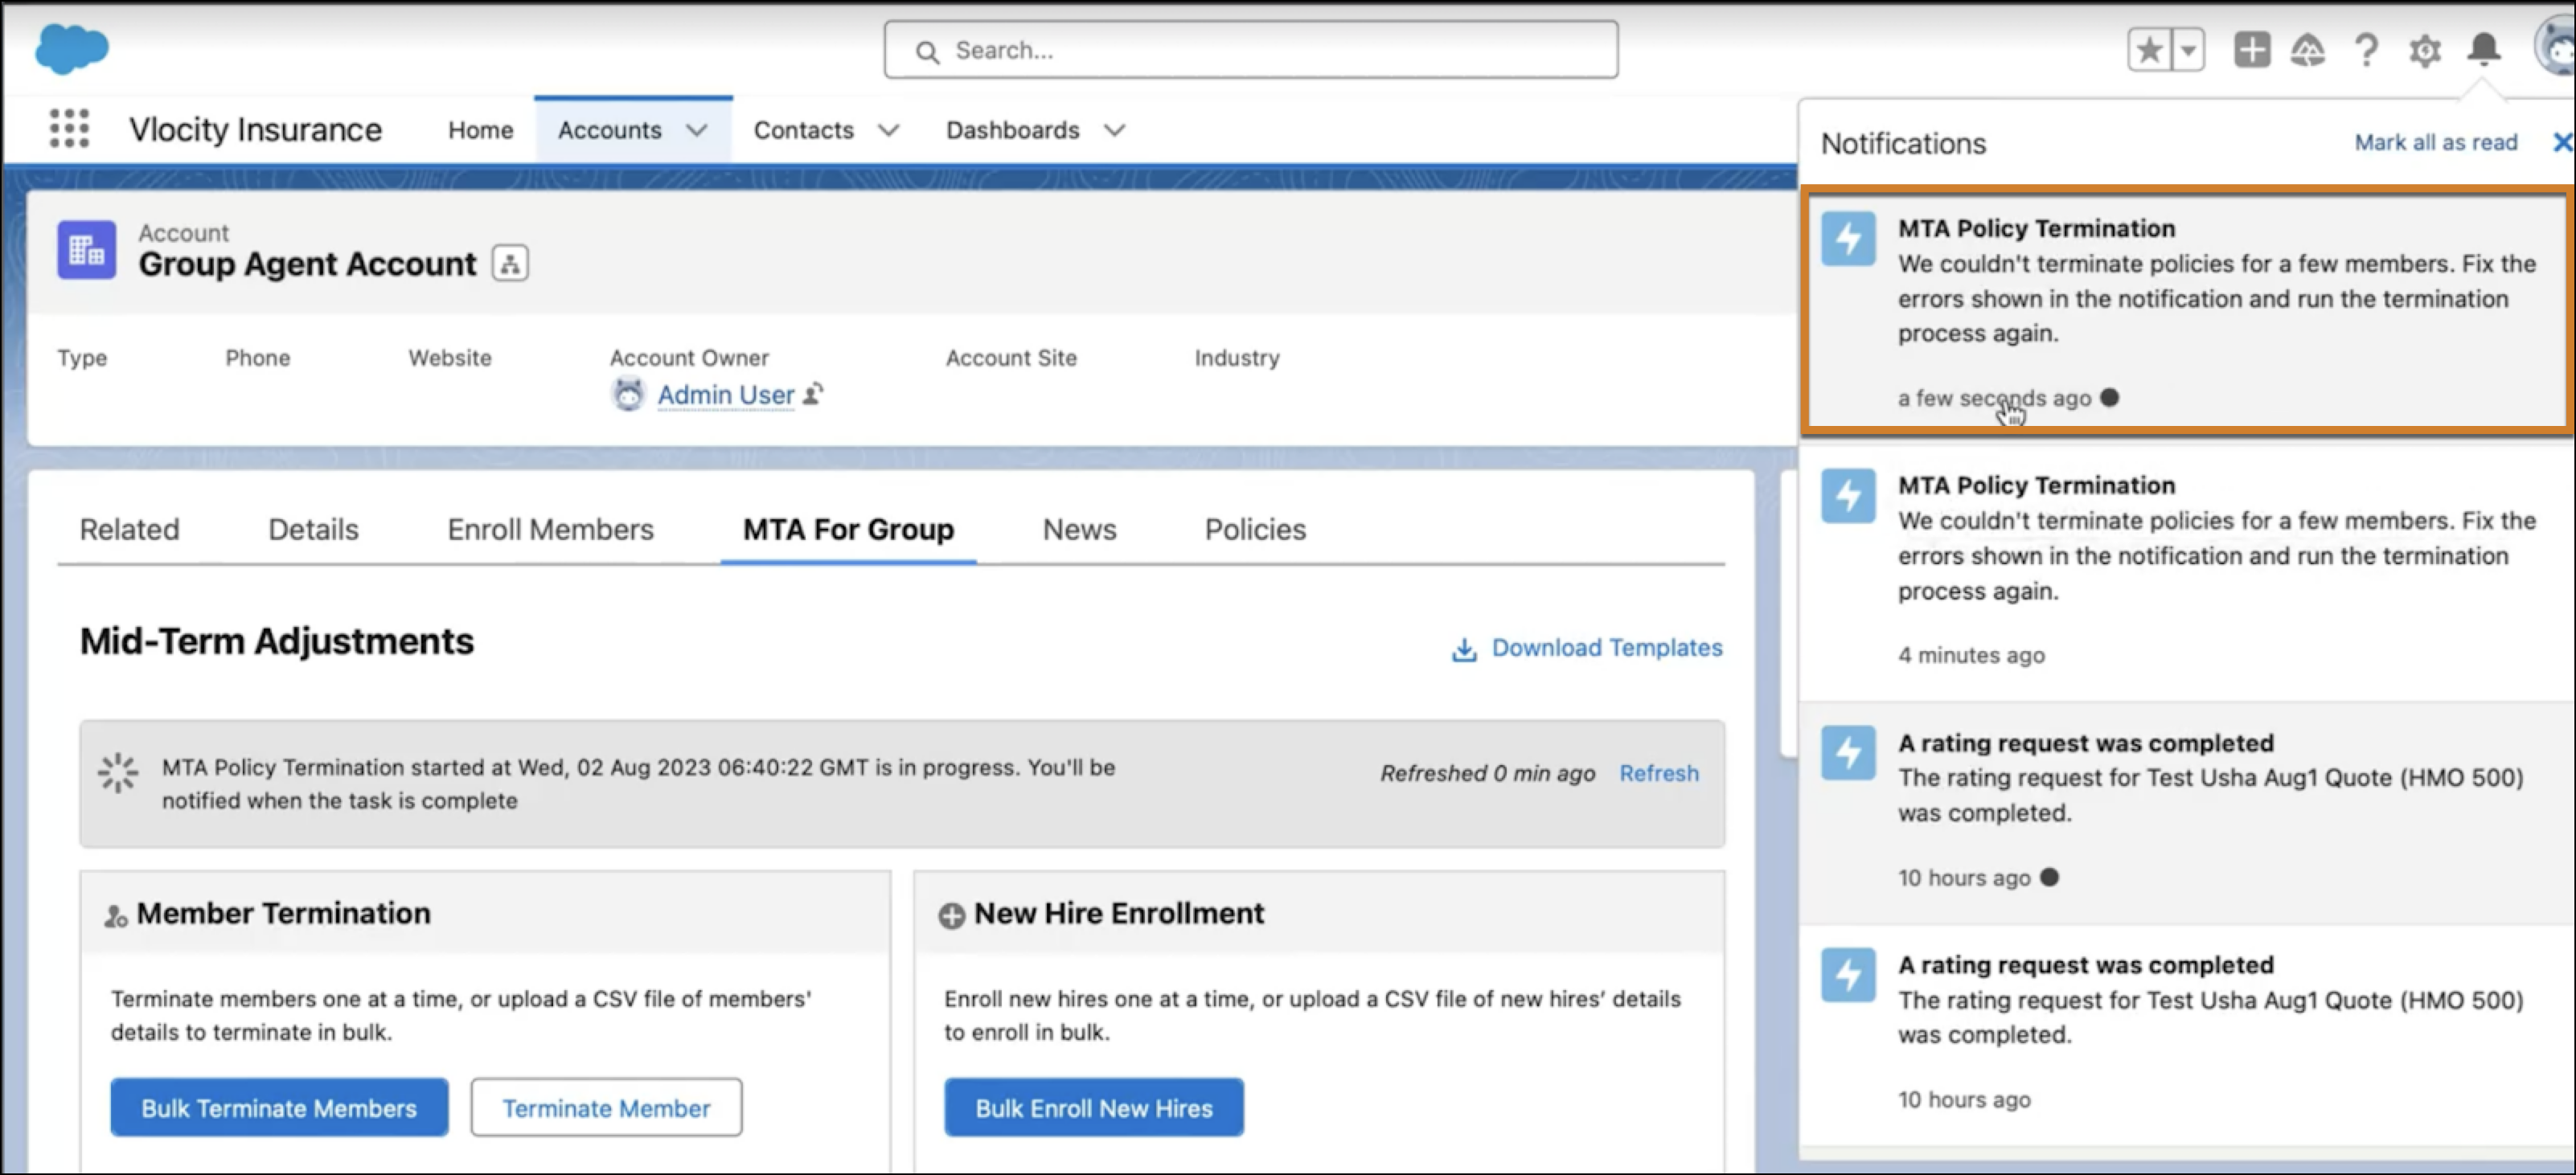Click the Download Templates download icon
Screen dimensions: 2576x1175
pos(1464,649)
